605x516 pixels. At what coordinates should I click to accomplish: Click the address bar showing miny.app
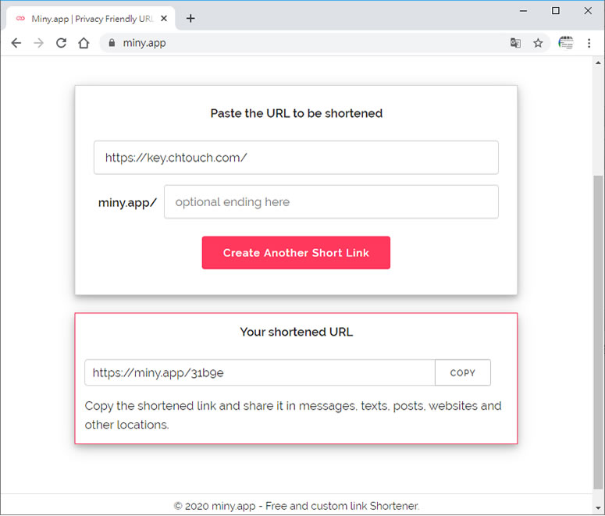tap(304, 43)
